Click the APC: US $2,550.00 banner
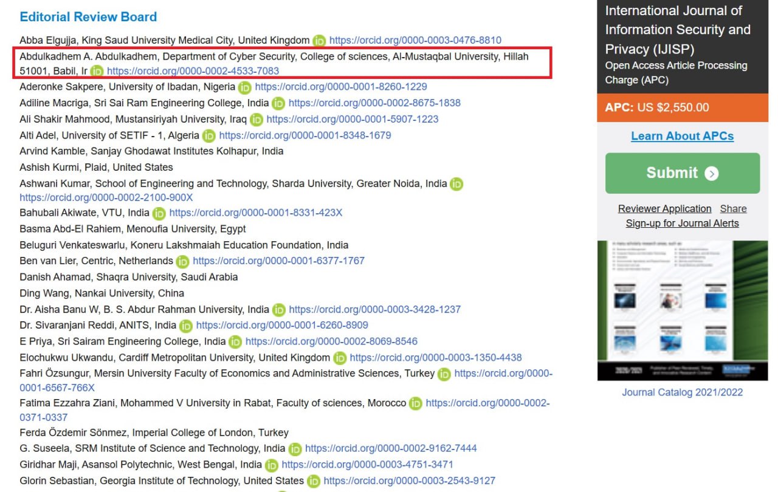 pos(683,108)
